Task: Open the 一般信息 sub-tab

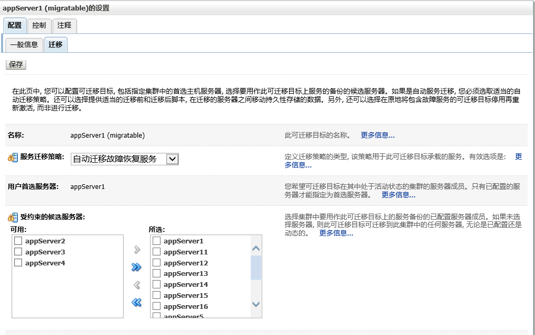Action: 24,45
